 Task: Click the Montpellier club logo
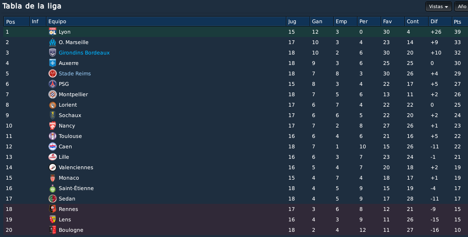point(53,94)
